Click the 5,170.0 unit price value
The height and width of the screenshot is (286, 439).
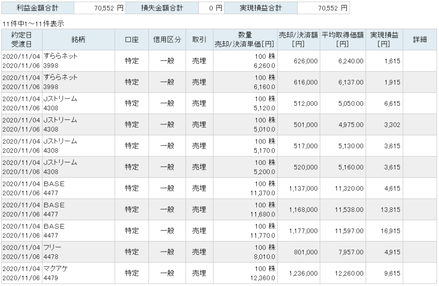[x=265, y=150]
